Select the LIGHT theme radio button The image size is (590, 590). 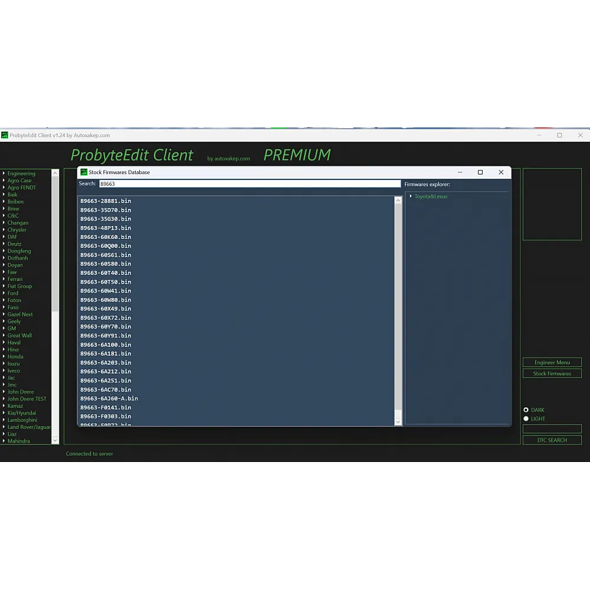tap(526, 419)
